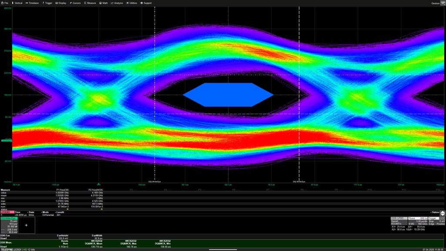Open the File menu
This screenshot has width=446, height=251.
tap(5, 3)
